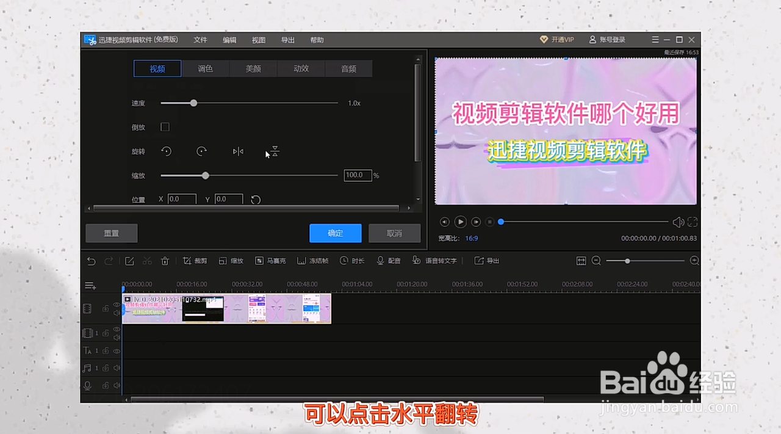This screenshot has width=781, height=434.
Task: Enable the 倒放 reverse playback checkbox
Action: pyautogui.click(x=165, y=127)
